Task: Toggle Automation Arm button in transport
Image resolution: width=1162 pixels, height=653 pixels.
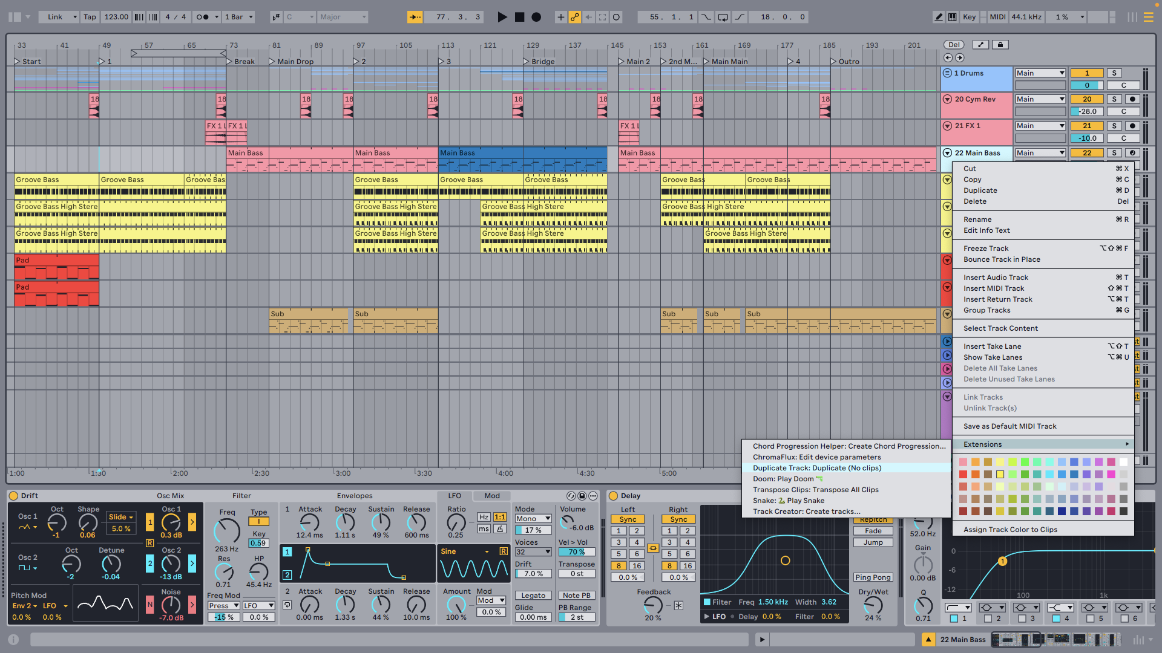Action: (x=575, y=17)
